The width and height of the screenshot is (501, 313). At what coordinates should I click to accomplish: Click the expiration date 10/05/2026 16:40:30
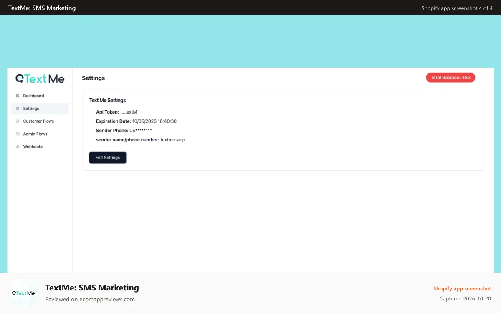154,121
